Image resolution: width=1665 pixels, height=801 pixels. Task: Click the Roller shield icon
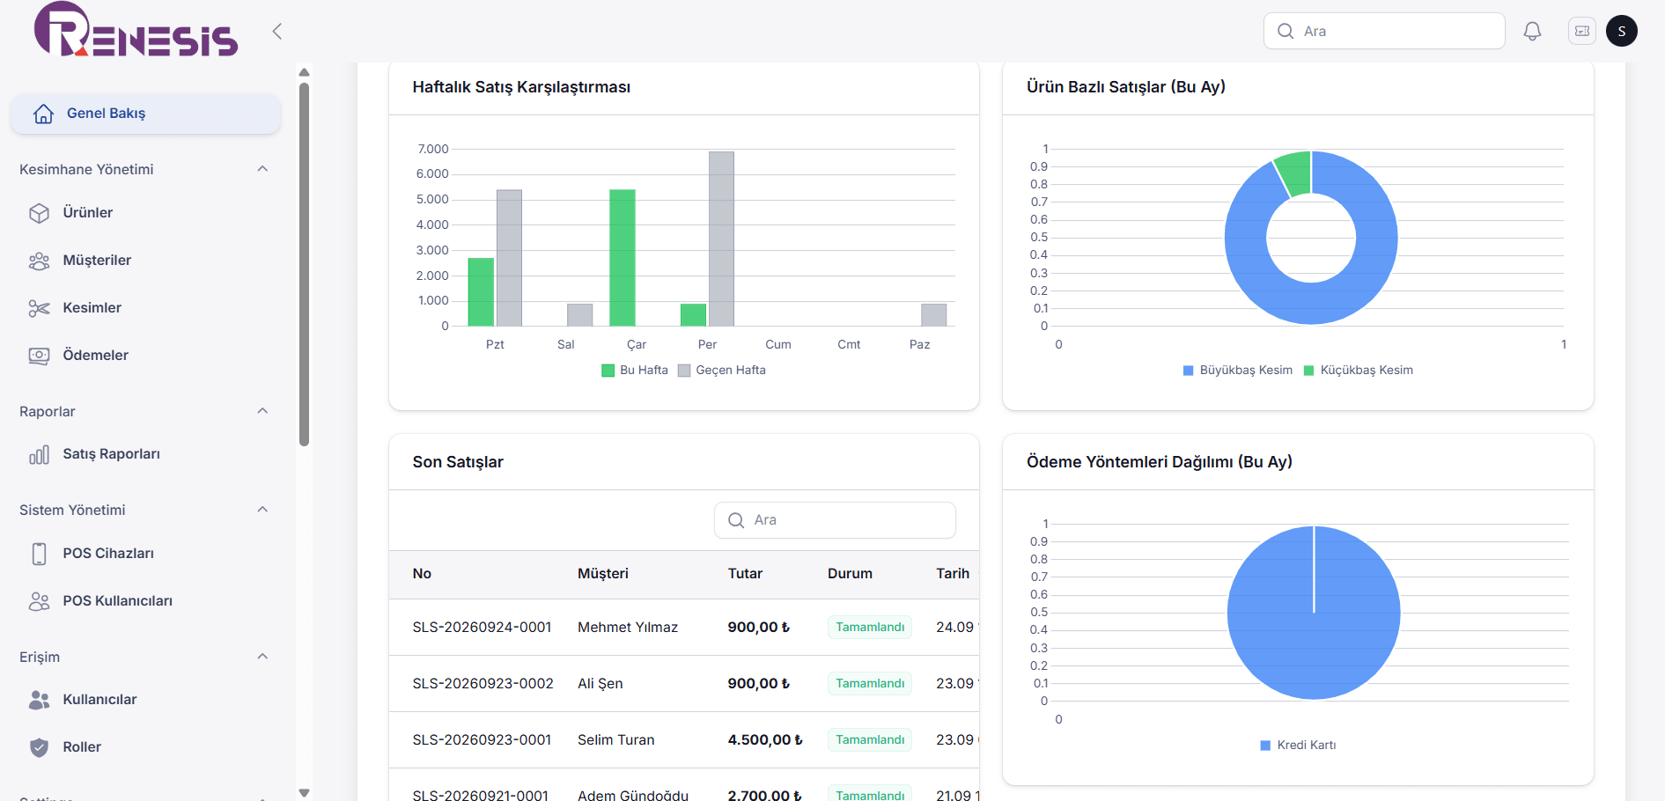39,747
